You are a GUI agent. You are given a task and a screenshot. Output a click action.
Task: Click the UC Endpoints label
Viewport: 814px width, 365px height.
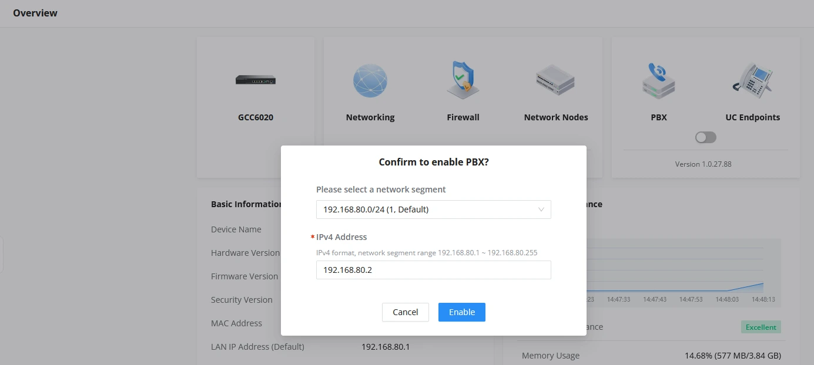(753, 117)
